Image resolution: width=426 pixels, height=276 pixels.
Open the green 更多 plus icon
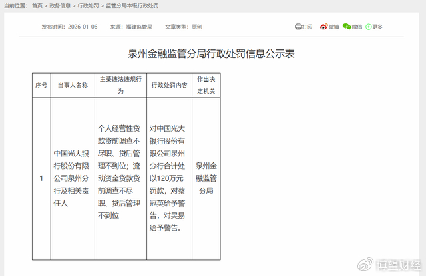pos(369,27)
